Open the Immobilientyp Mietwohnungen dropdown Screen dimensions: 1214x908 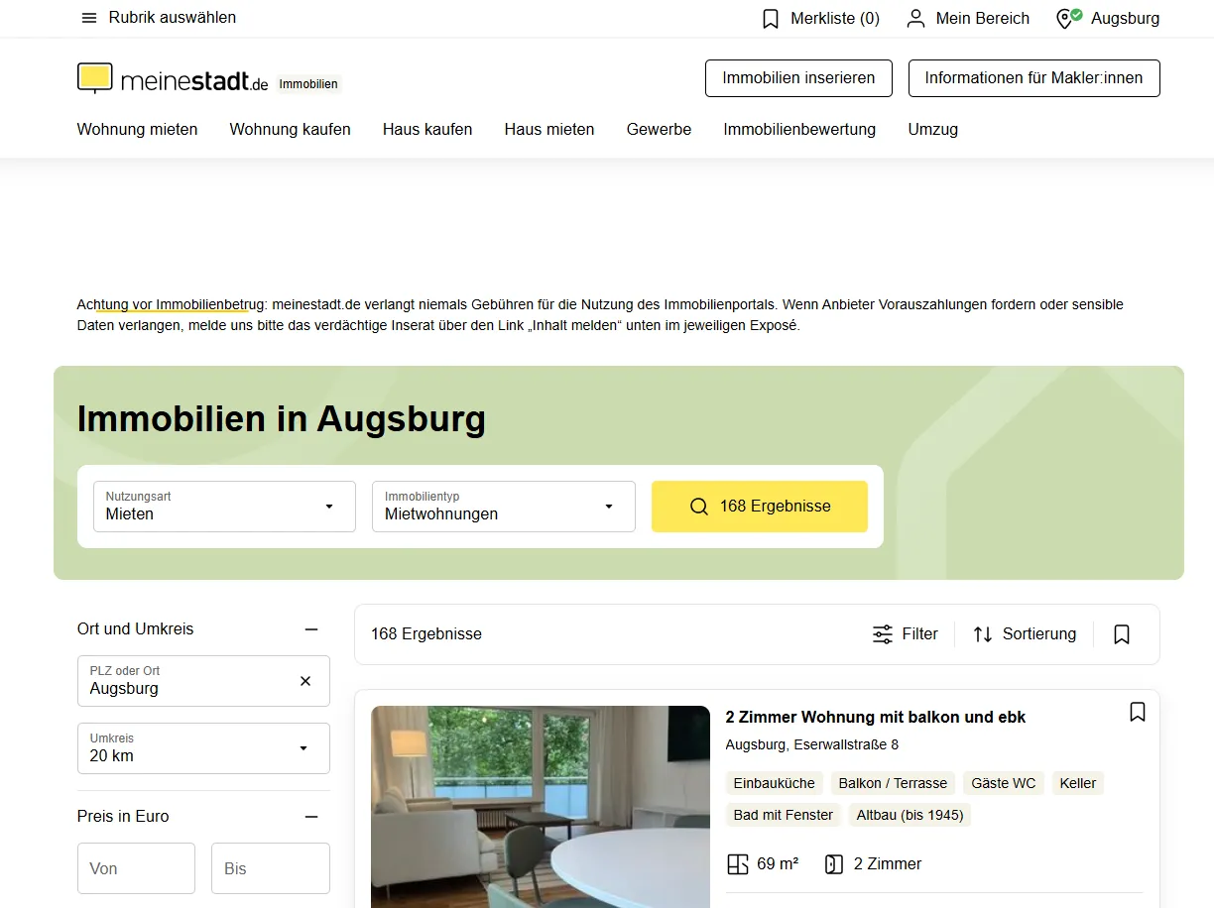[x=504, y=507]
